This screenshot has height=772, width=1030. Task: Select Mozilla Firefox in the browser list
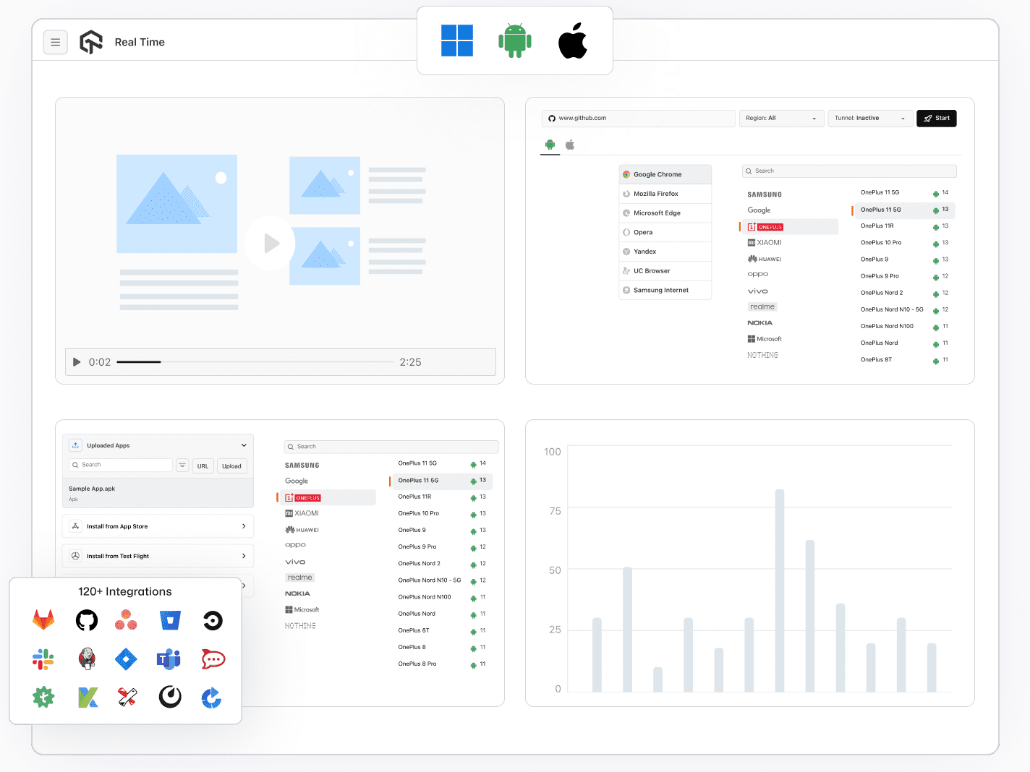click(x=665, y=194)
